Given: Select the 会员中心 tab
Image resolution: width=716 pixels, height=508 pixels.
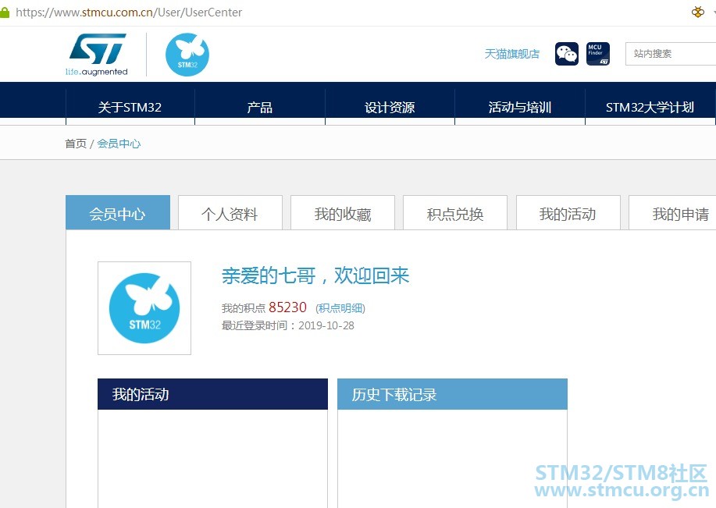Looking at the screenshot, I should [x=118, y=213].
